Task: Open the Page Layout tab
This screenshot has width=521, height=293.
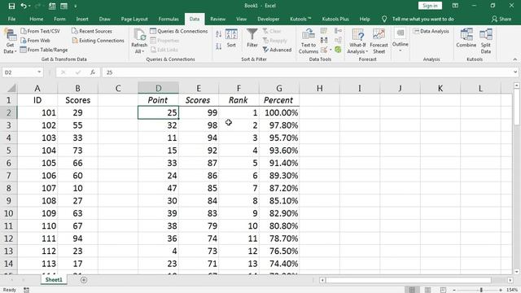Action: (134, 19)
